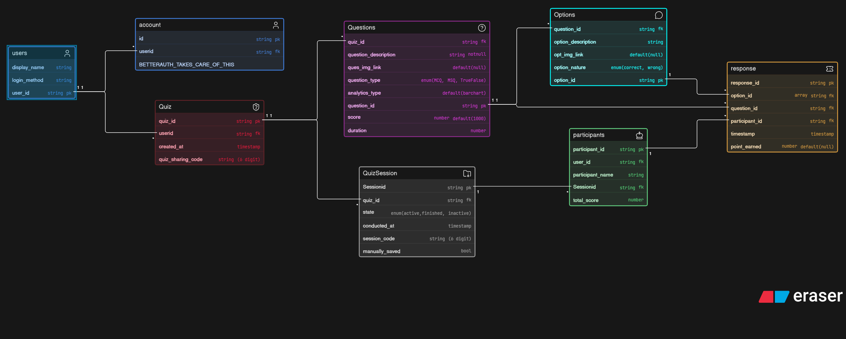Click the eraser logo
The width and height of the screenshot is (846, 339).
[x=801, y=296]
